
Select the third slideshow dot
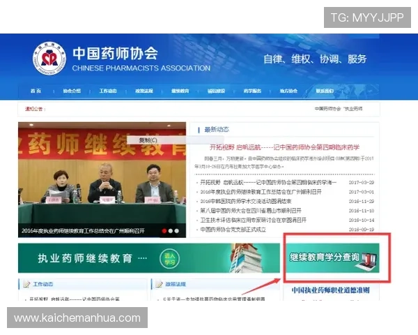(x=177, y=231)
